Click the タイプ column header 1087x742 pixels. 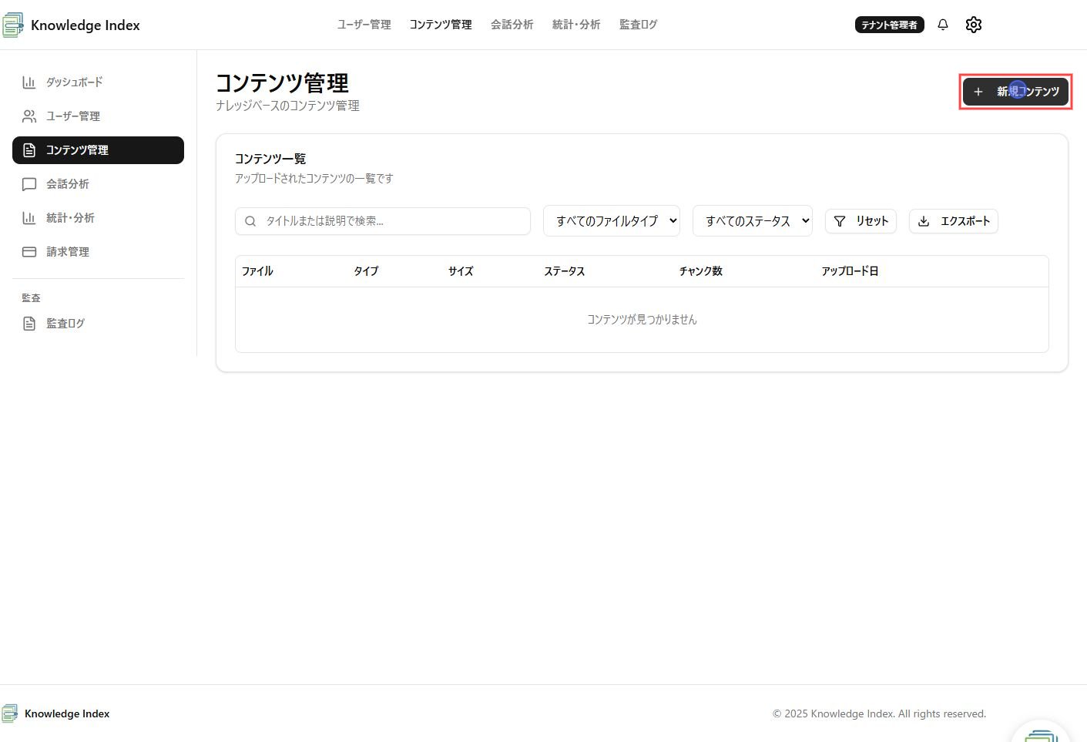[366, 271]
